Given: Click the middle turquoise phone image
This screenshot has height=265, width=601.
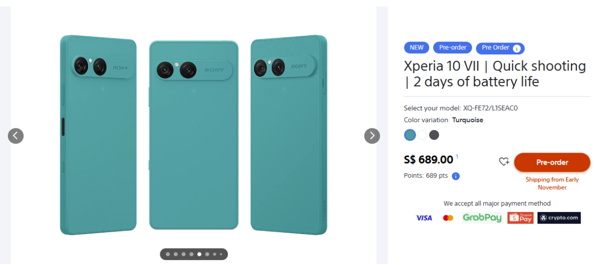Looking at the screenshot, I should [x=194, y=135].
